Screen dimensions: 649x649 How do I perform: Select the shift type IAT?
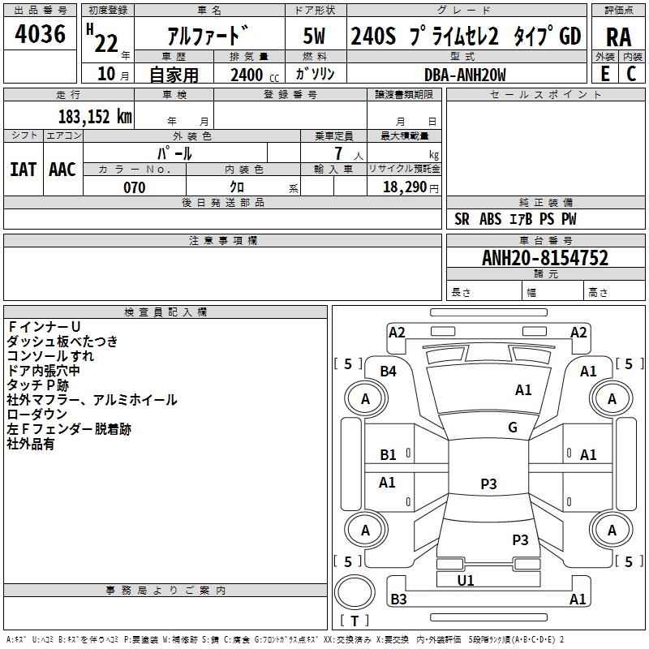pyautogui.click(x=24, y=170)
